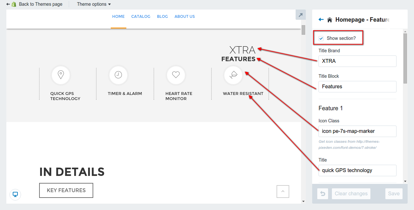Toggle the Show section checkbox
The height and width of the screenshot is (210, 414).
(321, 38)
